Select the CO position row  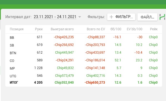[x=84, y=60]
